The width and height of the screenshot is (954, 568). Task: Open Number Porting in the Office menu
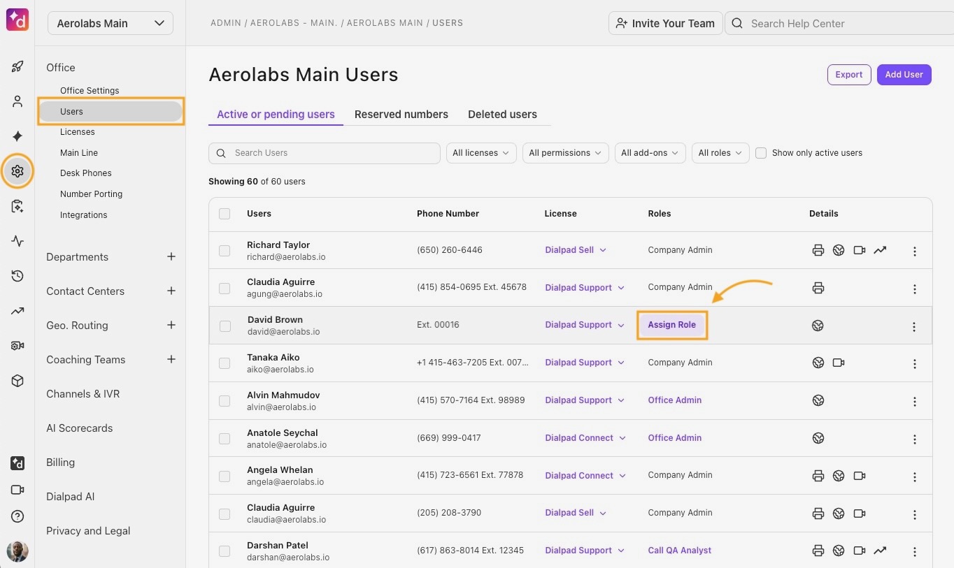pyautogui.click(x=91, y=194)
